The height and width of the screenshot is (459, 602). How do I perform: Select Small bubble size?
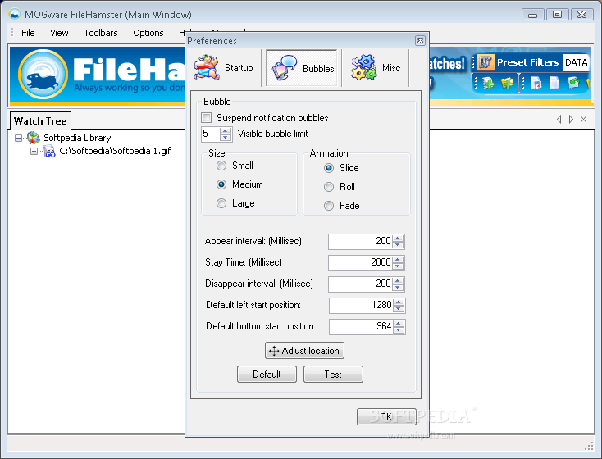pyautogui.click(x=221, y=166)
